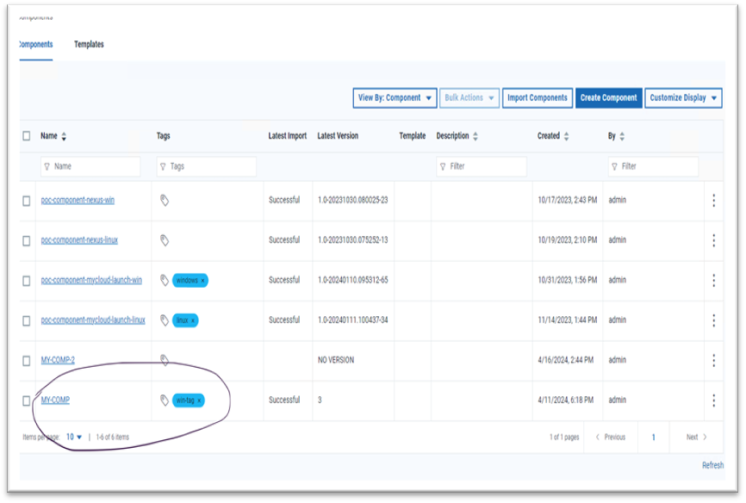
Task: Open kebab menu for MY-COMP-2 row
Action: 713,360
